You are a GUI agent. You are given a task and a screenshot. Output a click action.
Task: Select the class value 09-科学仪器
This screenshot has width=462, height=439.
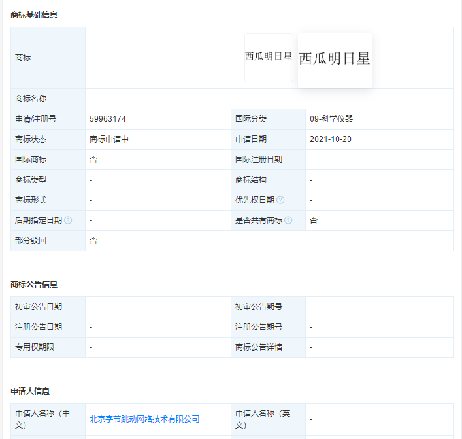[331, 119]
